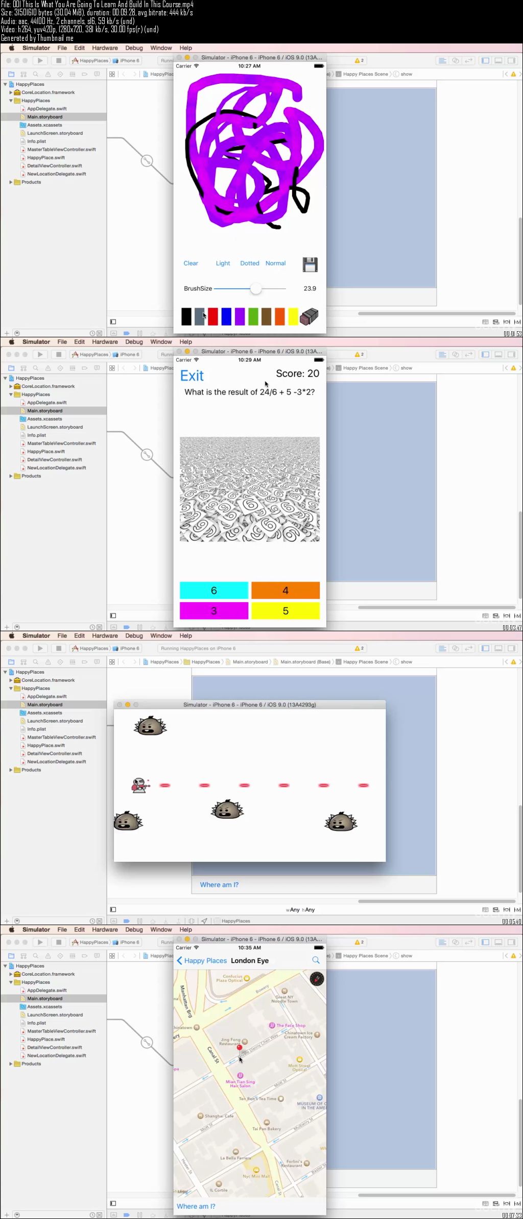
Task: Toggle navigator panel visibility in map frame
Action: tap(485, 942)
